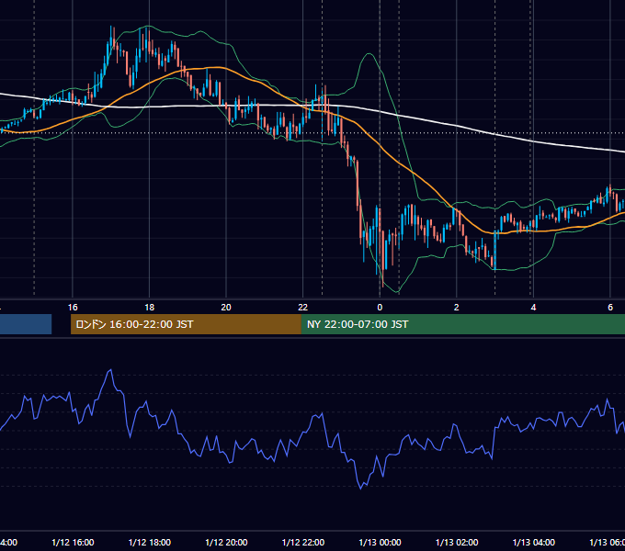Click the hour label 0 on upper axis
The image size is (625, 551).
(380, 308)
